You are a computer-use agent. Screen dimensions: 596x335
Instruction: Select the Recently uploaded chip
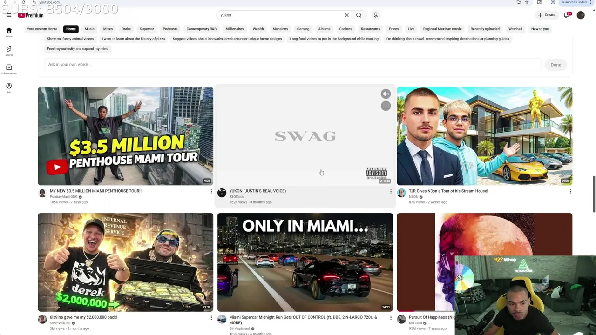pyautogui.click(x=485, y=29)
